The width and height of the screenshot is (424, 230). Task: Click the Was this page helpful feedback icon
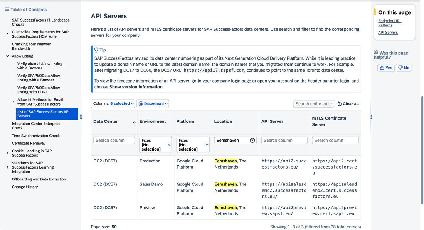(x=376, y=53)
